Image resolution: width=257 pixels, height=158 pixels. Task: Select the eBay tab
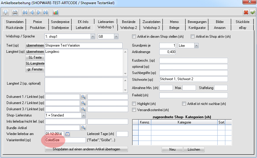pos(242,28)
